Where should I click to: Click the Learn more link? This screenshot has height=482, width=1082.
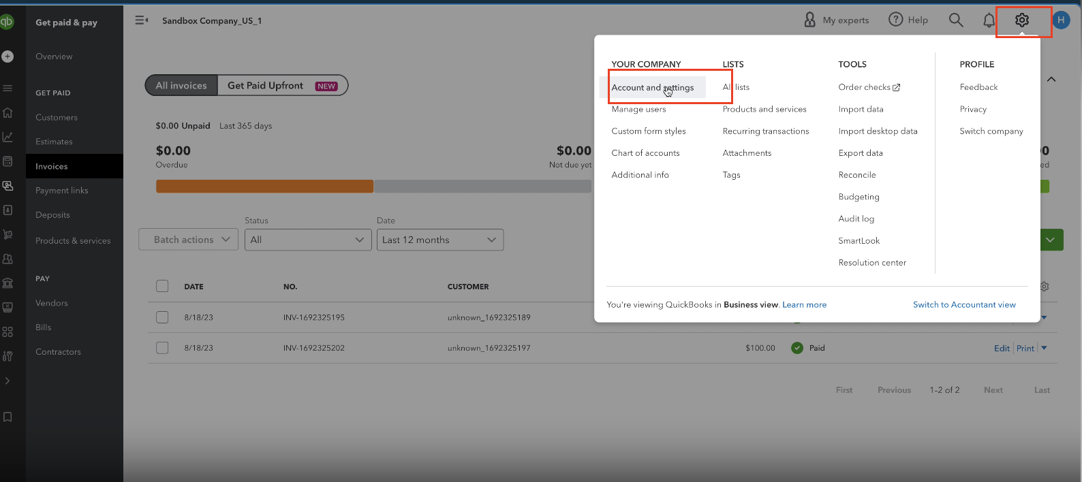click(x=805, y=305)
